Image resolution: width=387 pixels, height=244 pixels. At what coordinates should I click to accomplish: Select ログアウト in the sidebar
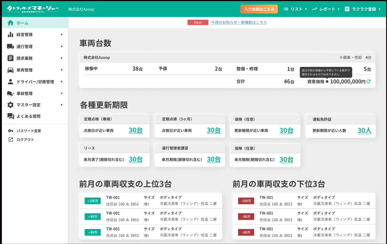(25, 140)
